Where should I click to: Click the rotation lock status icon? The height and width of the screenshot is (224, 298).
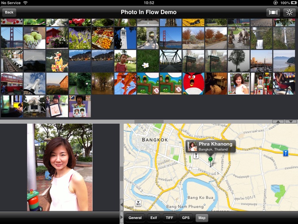pyautogui.click(x=276, y=3)
